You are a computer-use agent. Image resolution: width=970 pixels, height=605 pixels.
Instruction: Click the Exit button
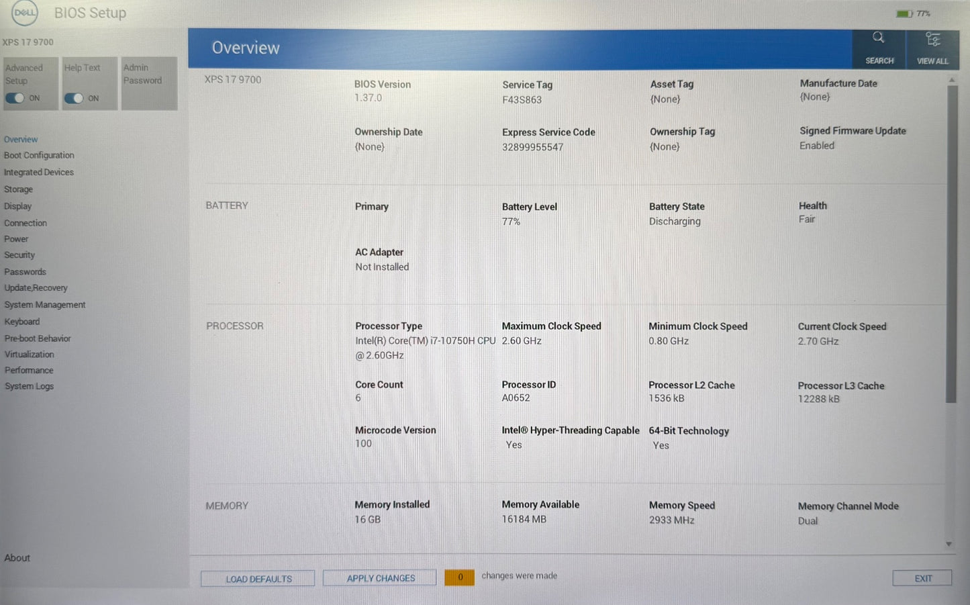click(922, 578)
